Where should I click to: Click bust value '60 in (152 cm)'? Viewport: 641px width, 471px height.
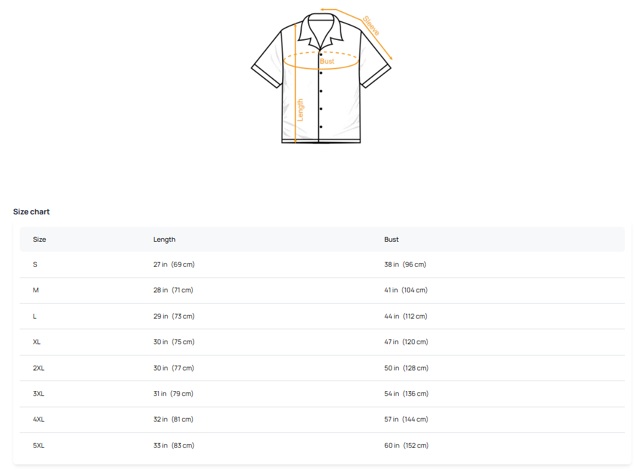pos(407,445)
